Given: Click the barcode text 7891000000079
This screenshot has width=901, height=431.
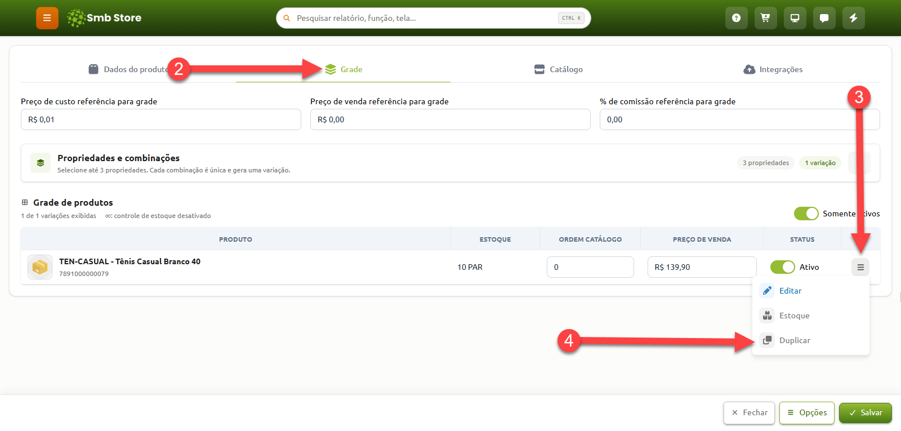Looking at the screenshot, I should click(84, 274).
